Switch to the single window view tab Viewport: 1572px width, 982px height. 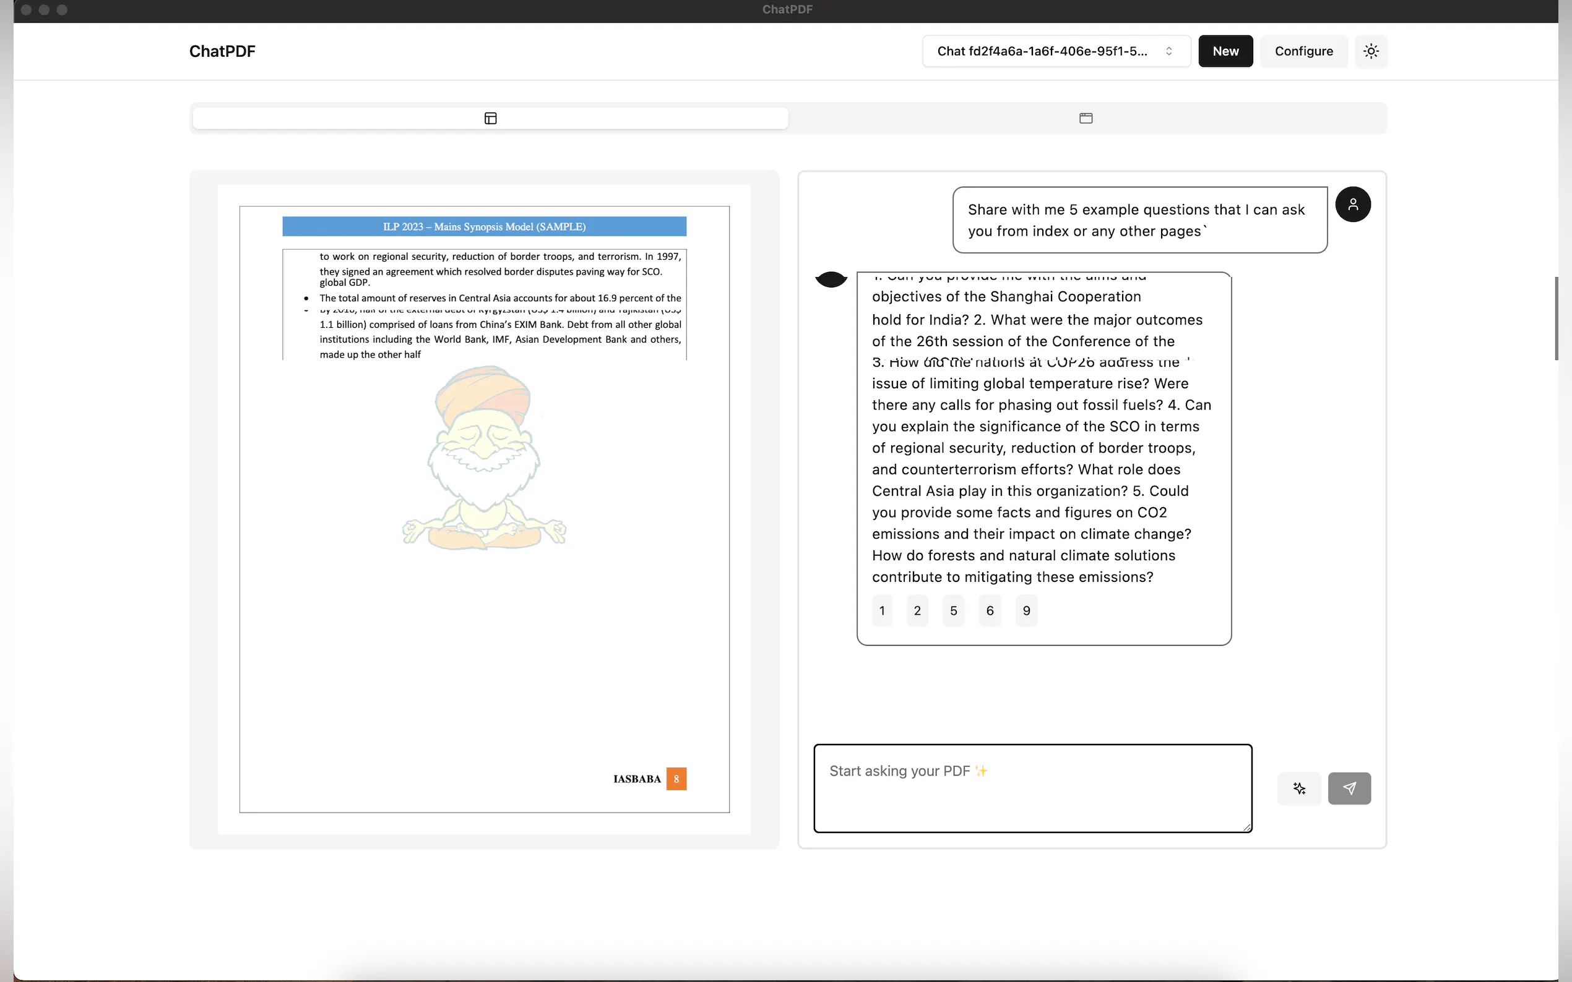[1086, 118]
